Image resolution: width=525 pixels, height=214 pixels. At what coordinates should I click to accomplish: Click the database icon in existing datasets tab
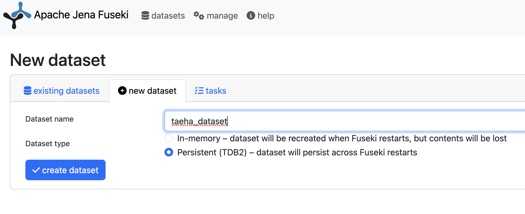[x=28, y=91]
